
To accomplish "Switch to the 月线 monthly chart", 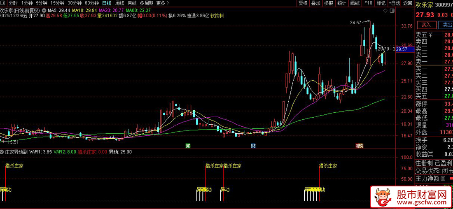I will 132,3.
